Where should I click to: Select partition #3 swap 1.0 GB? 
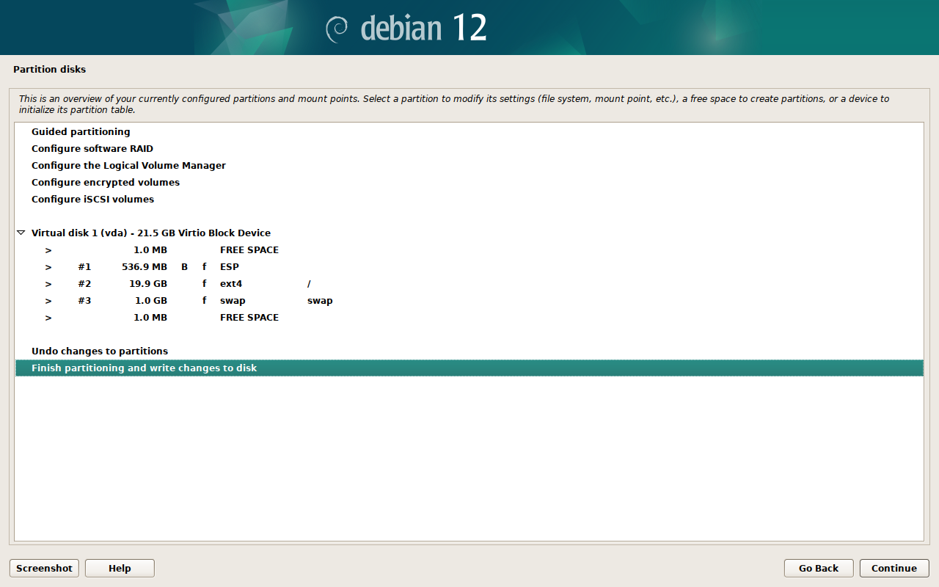pyautogui.click(x=233, y=301)
